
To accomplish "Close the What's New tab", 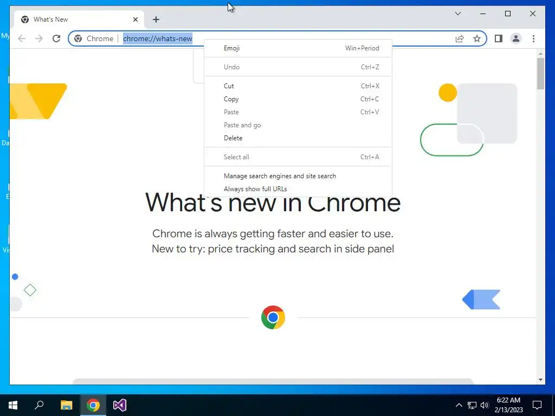I will coord(135,19).
